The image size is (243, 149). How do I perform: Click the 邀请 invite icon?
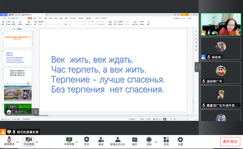tap(101, 141)
